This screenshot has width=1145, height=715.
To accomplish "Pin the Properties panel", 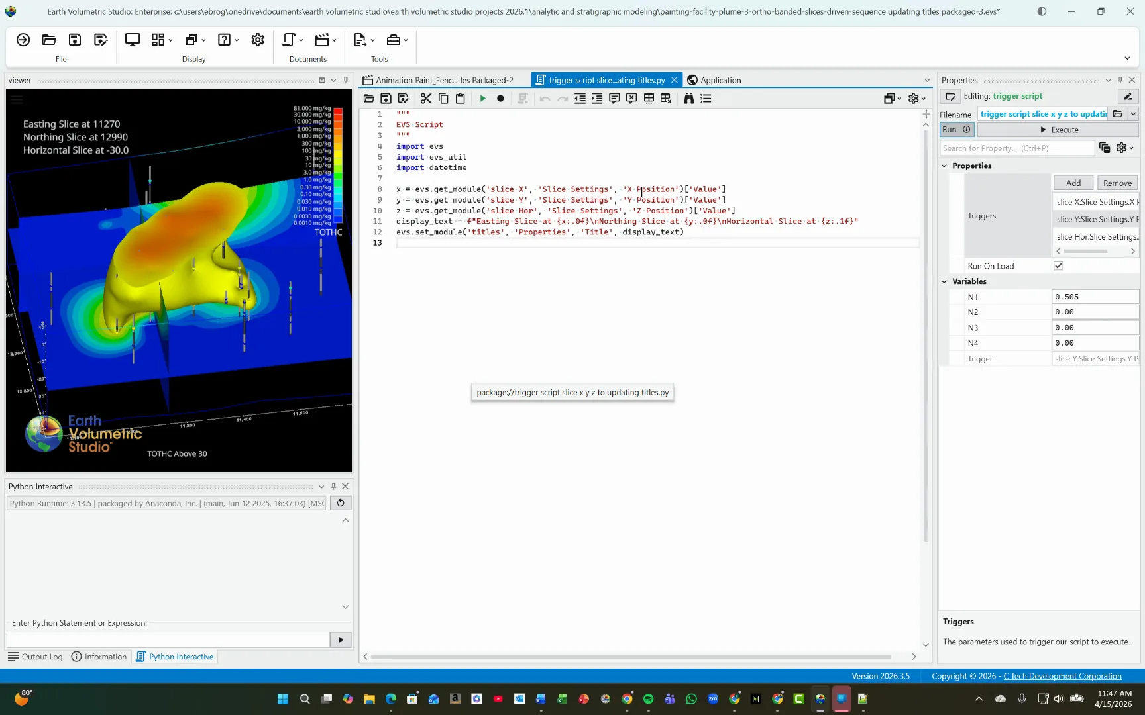I will [x=1120, y=80].
